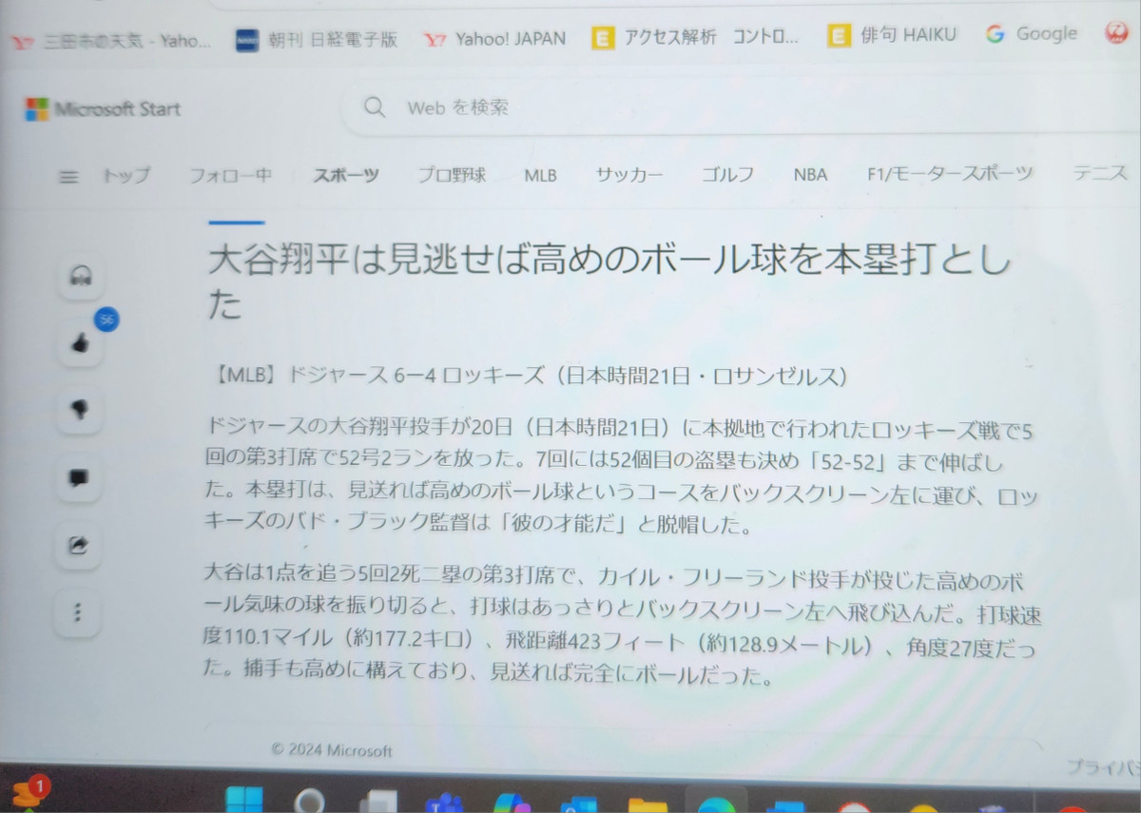Go to the MLB category tab
1141x813 pixels.
pos(540,176)
